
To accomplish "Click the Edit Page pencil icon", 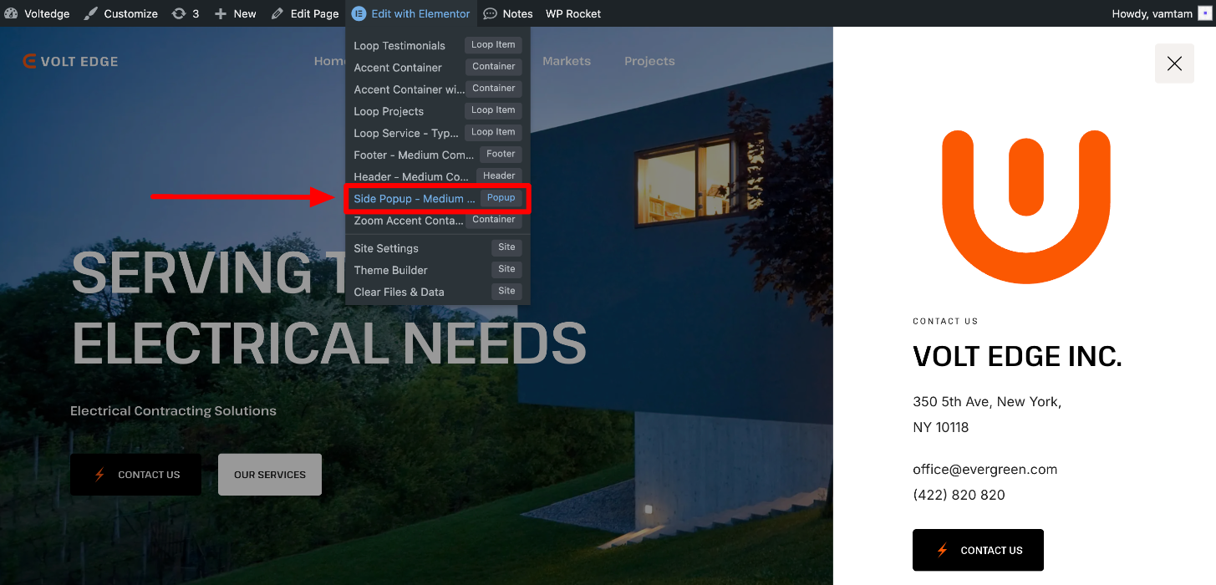I will tap(277, 13).
